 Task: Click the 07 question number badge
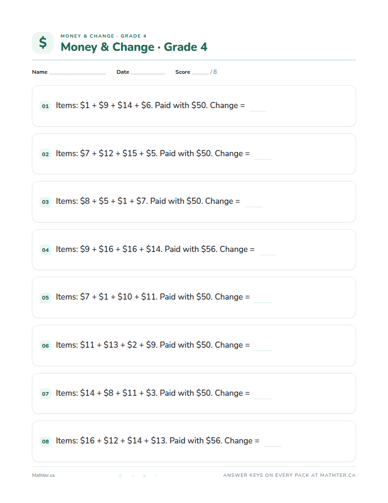[x=46, y=393]
